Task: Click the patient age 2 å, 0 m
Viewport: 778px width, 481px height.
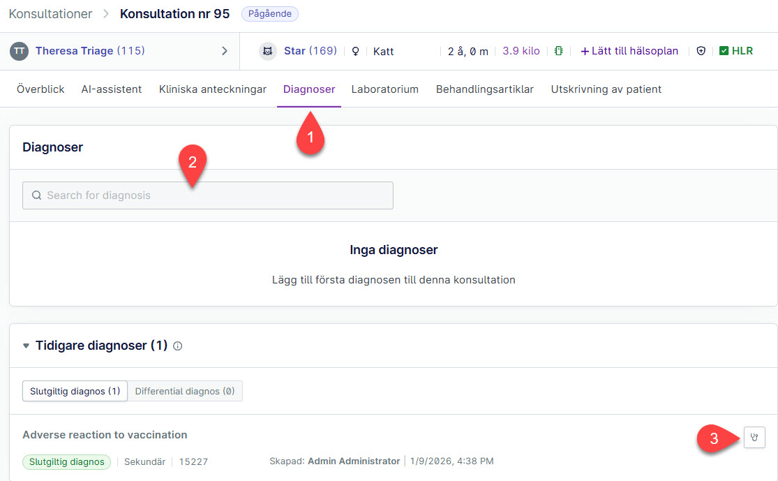Action: (x=468, y=51)
